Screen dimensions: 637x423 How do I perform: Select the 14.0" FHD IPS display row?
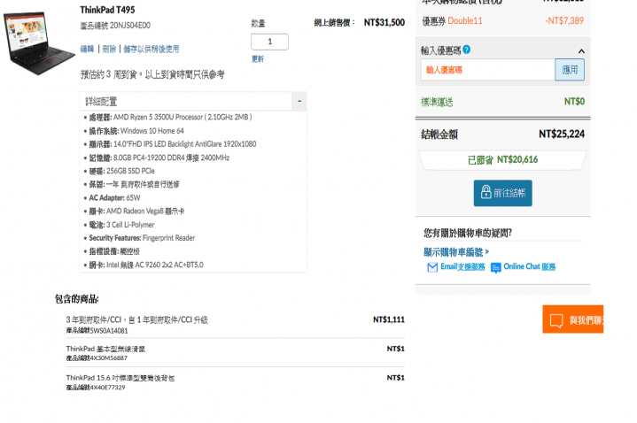170,144
